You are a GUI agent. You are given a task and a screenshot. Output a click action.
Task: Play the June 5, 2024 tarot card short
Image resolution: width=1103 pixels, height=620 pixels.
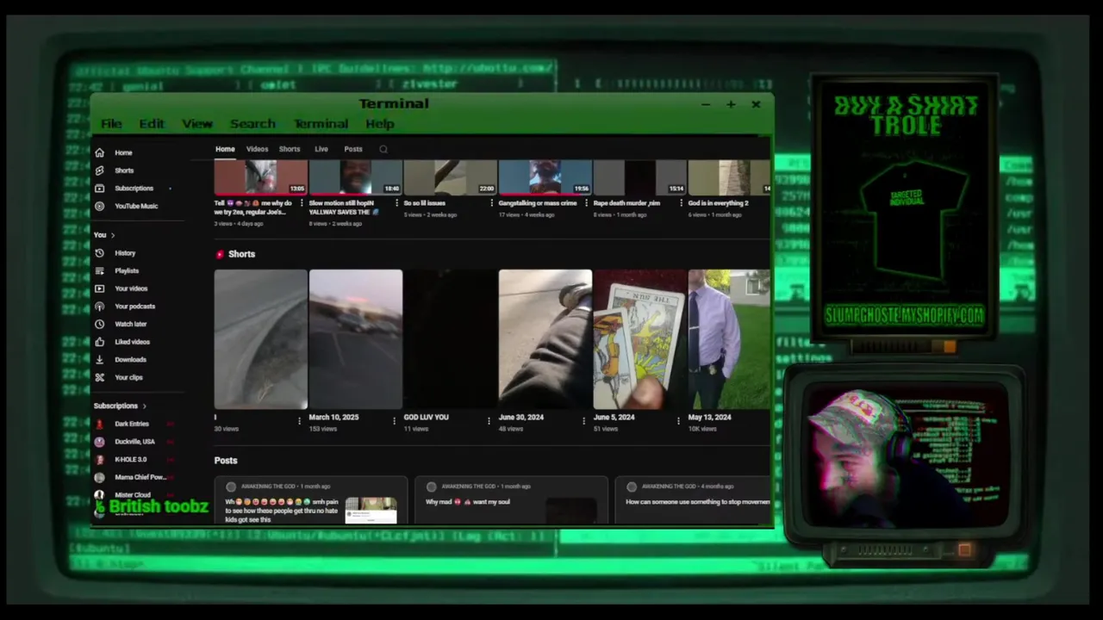(639, 339)
